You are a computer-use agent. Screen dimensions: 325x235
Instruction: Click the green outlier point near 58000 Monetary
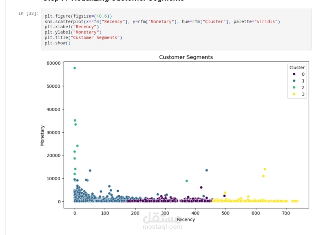[74, 68]
